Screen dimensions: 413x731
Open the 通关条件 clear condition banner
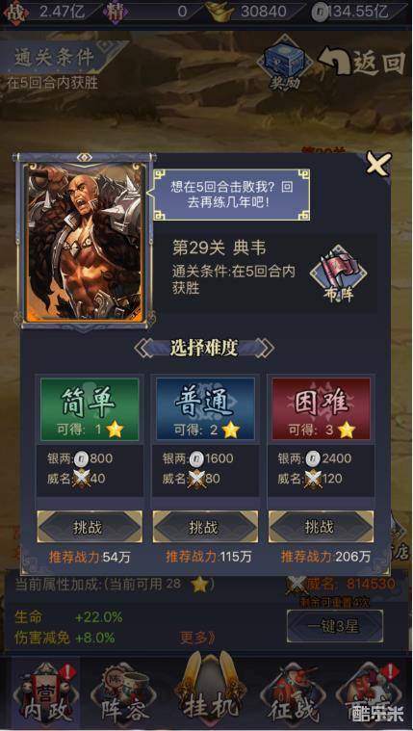pyautogui.click(x=56, y=58)
